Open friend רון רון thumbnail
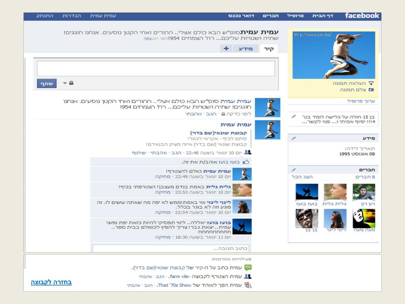Image resolution: width=405 pixels, height=304 pixels. [x=364, y=192]
